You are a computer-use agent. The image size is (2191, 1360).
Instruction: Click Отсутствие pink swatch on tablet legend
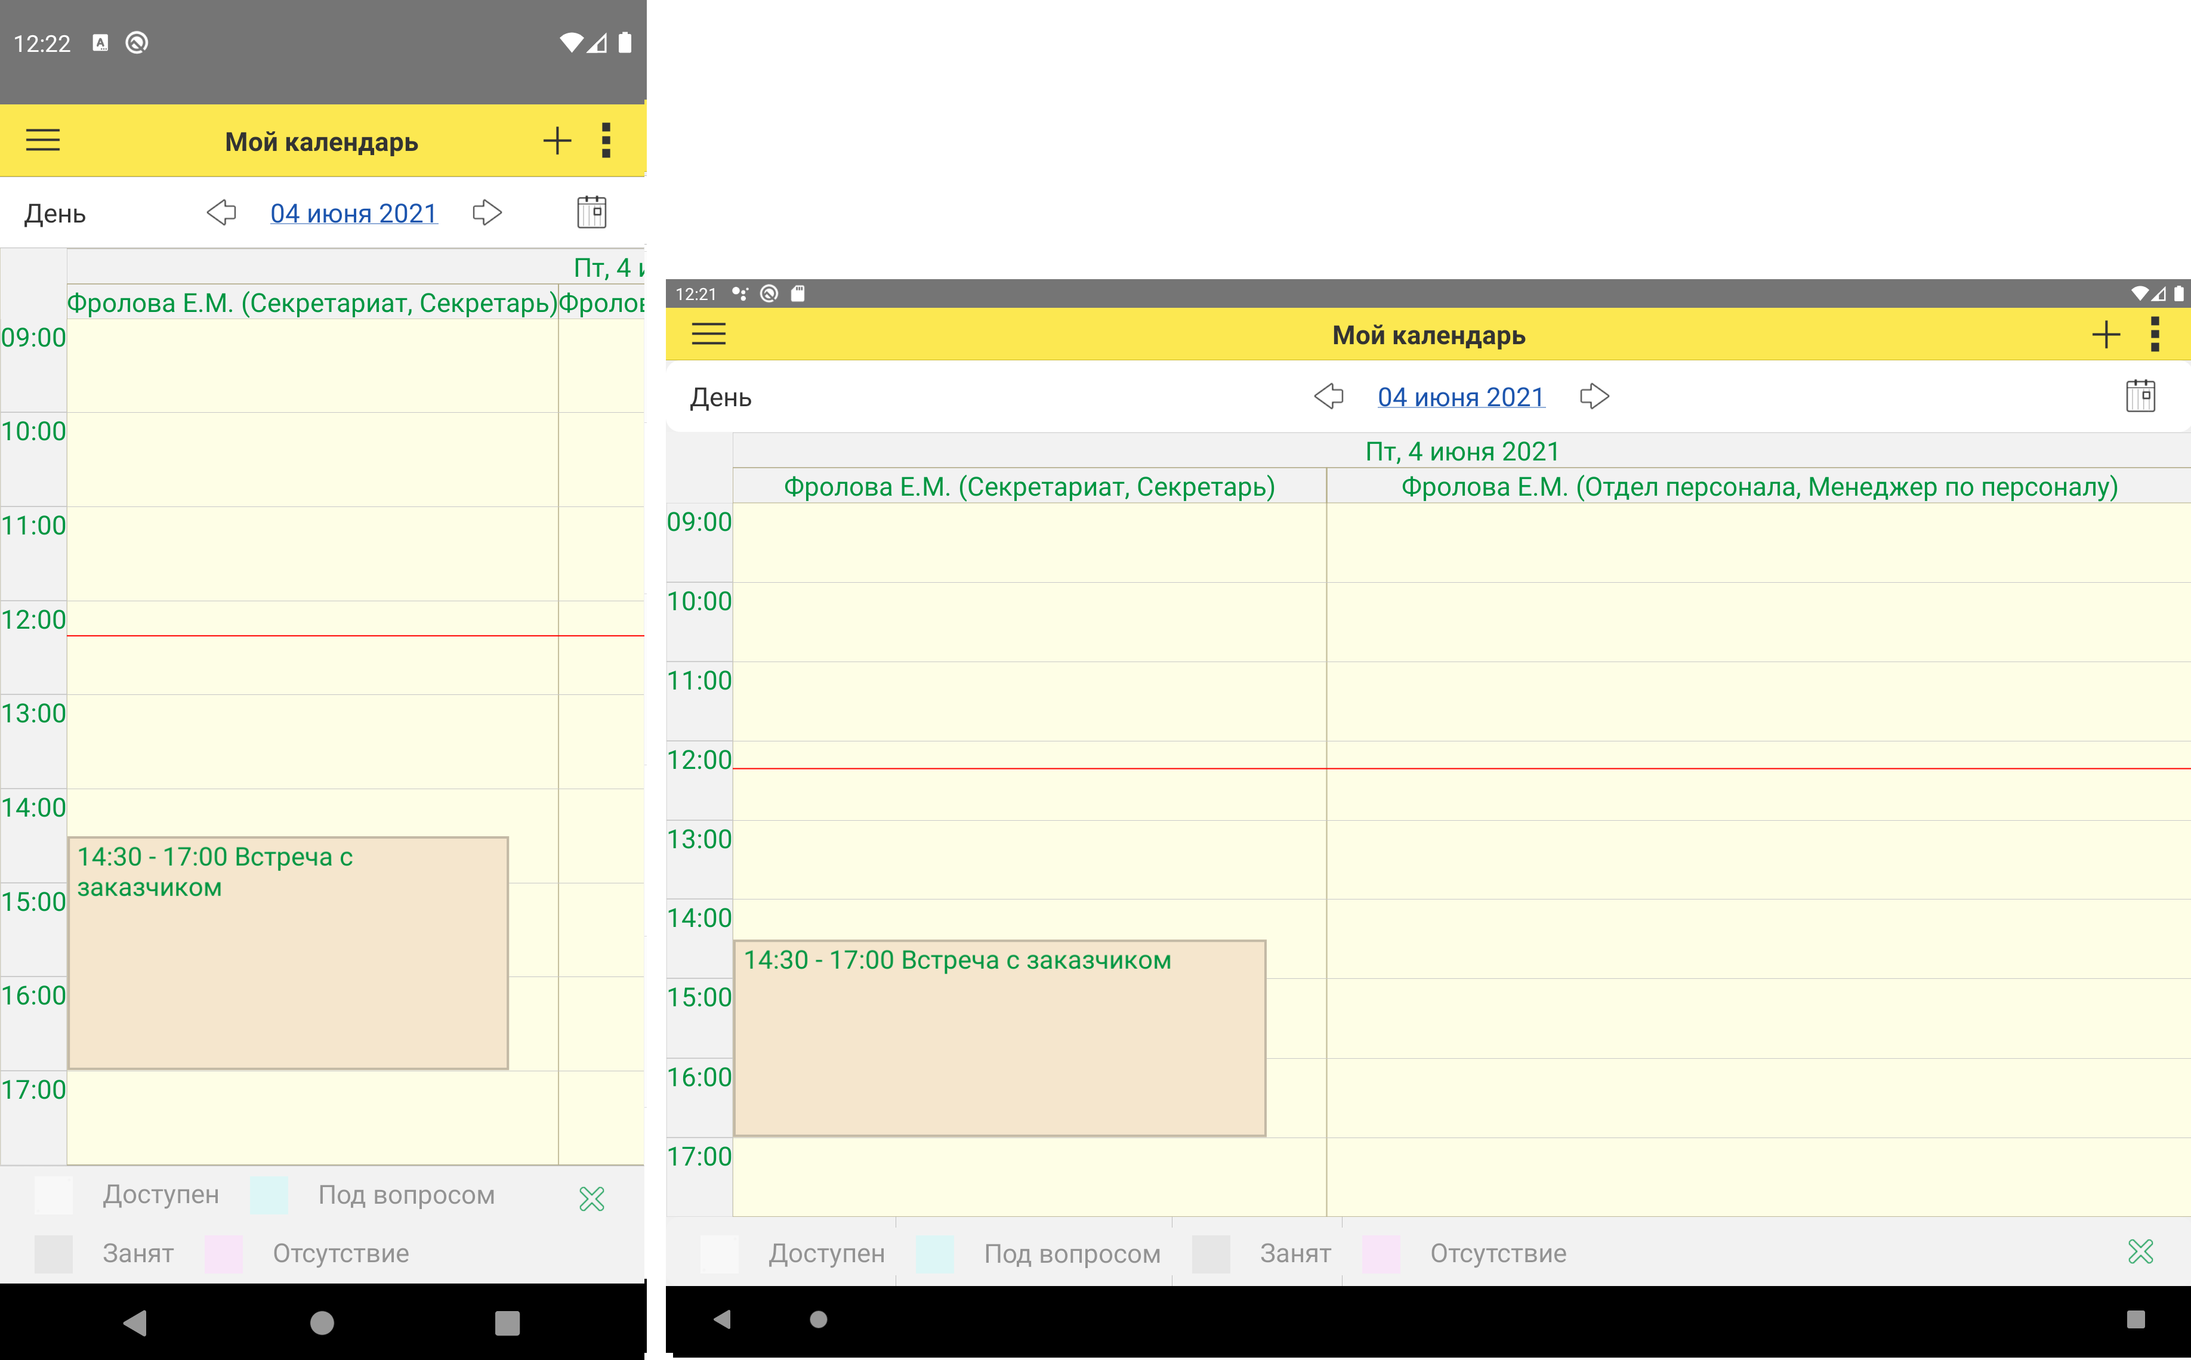tap(1380, 1254)
